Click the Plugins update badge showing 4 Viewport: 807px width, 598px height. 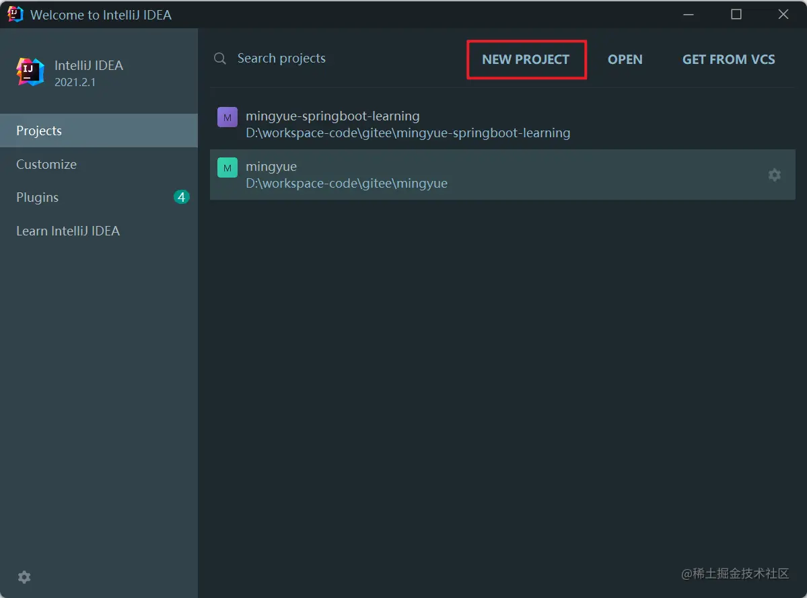[181, 197]
